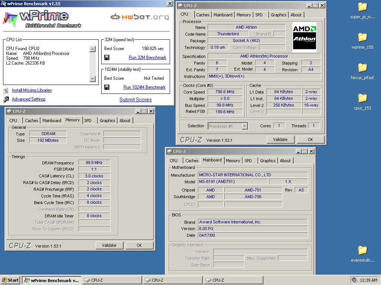Screen dimensions: 381x285
Task: Open the everestulti... desktop folder
Action: 362,254
